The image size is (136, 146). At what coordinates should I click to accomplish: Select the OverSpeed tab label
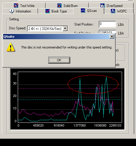pyautogui.click(x=114, y=6)
